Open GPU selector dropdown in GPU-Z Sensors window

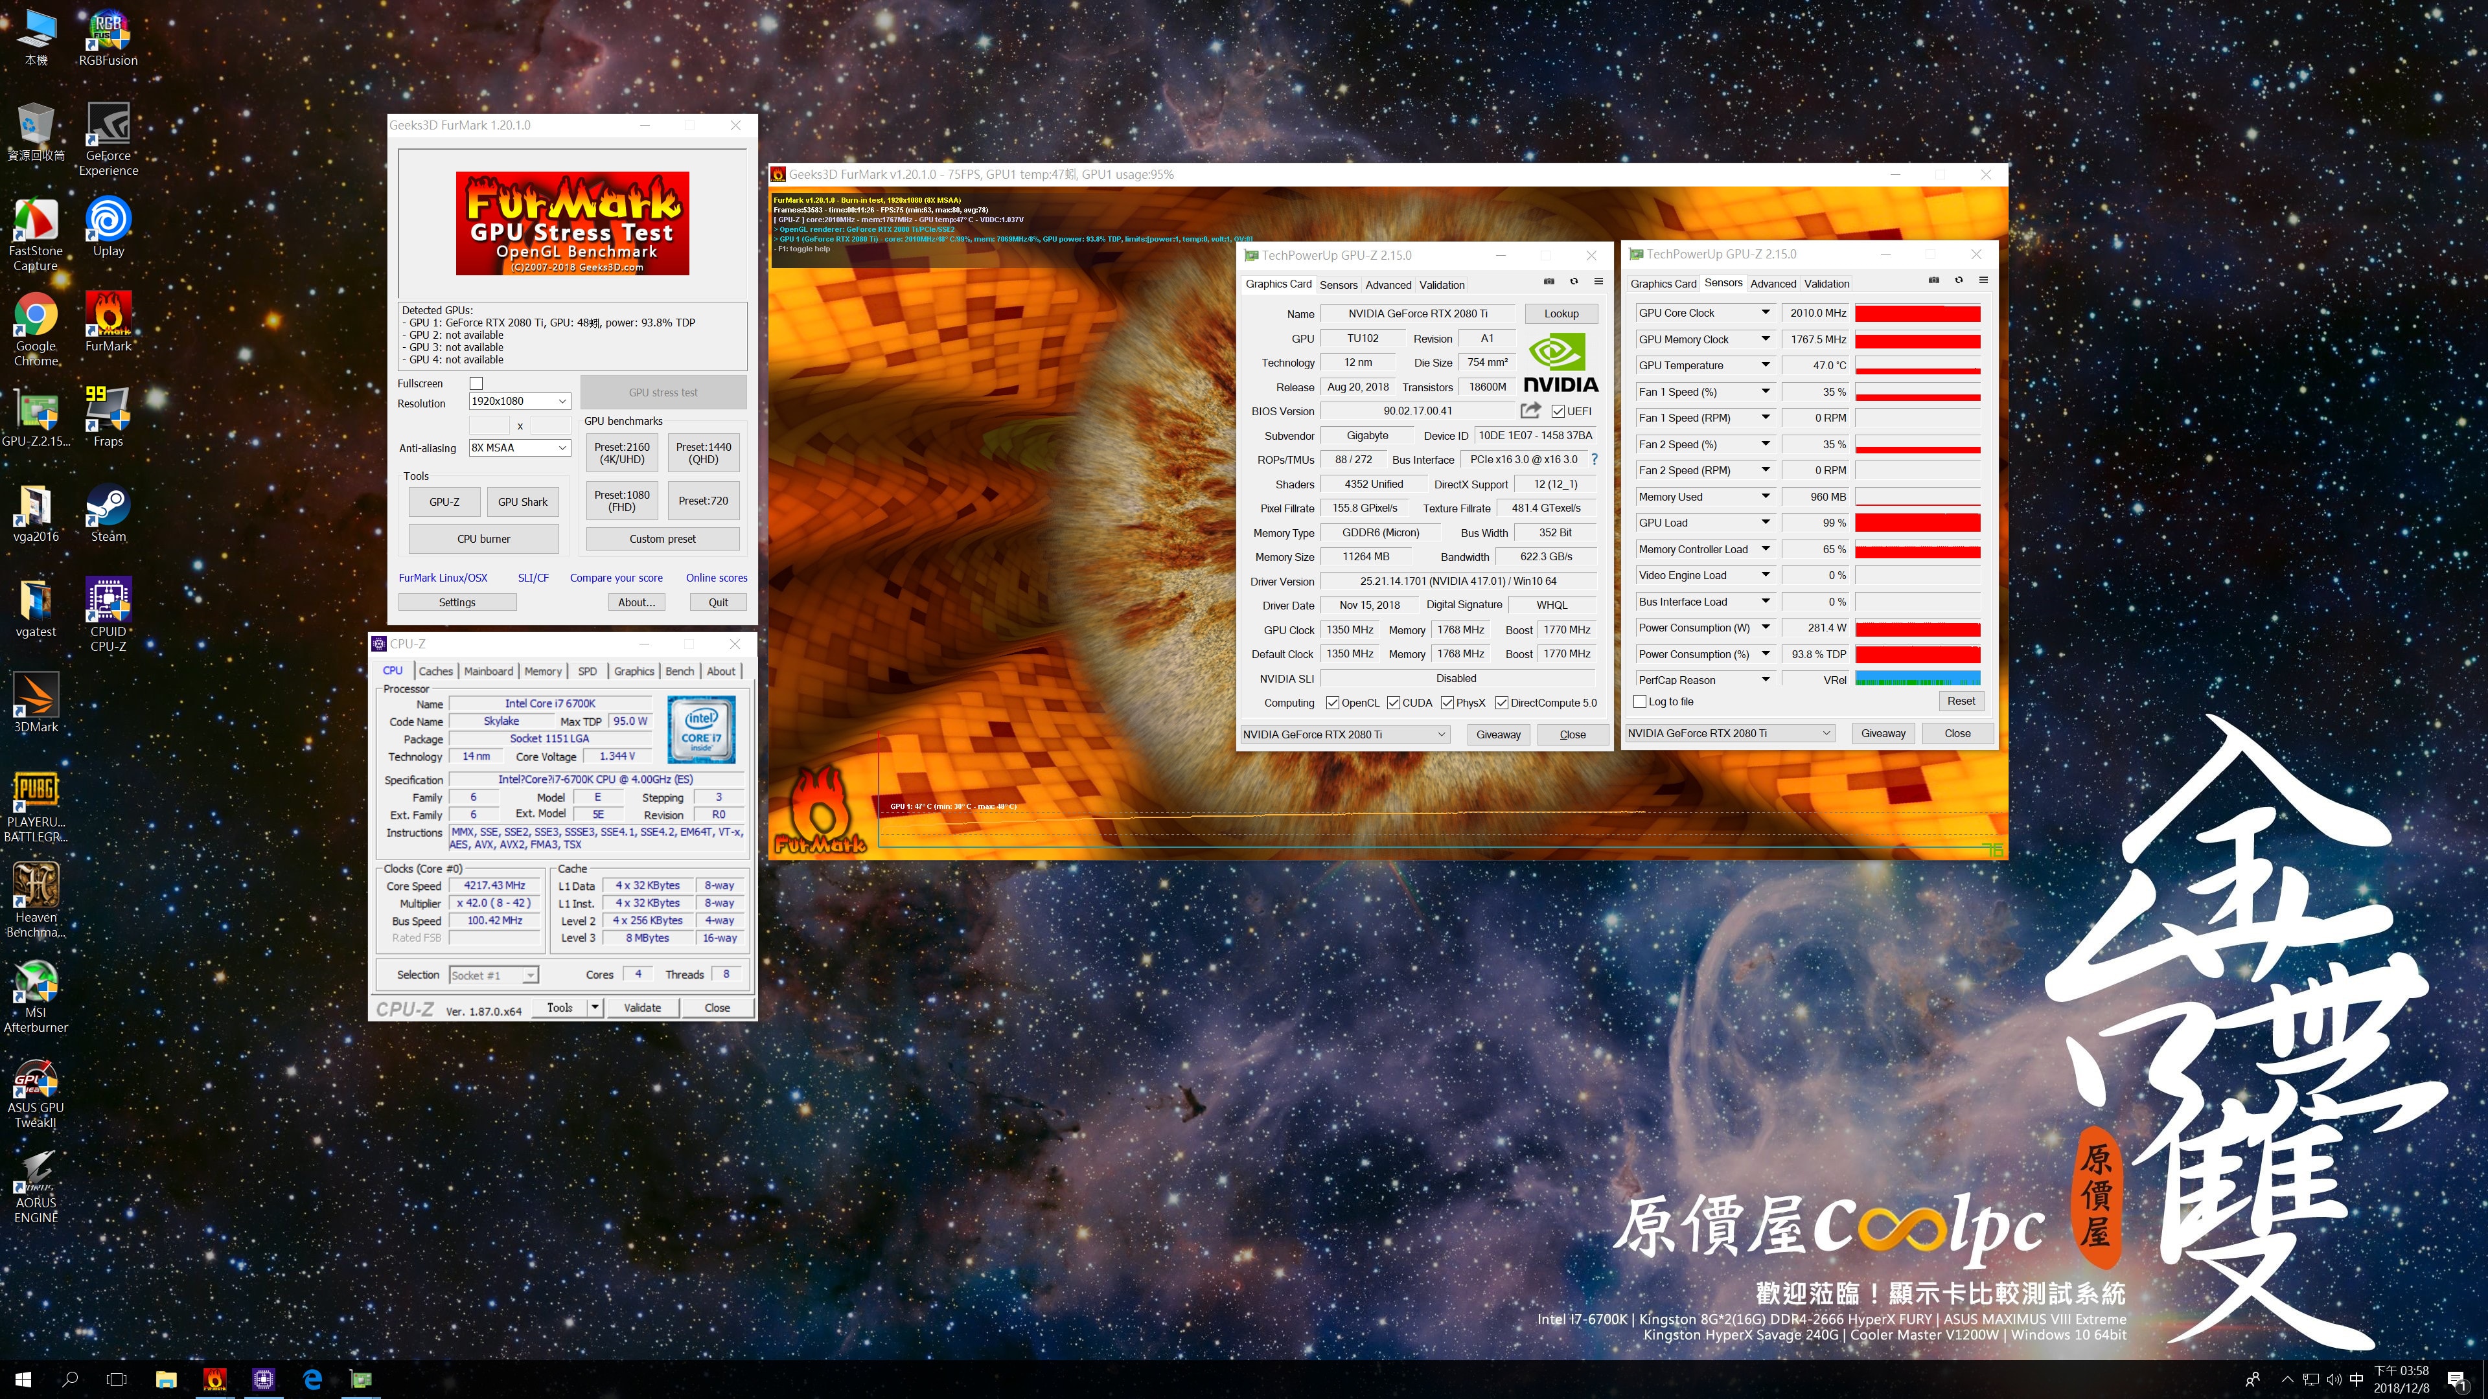[x=1730, y=734]
